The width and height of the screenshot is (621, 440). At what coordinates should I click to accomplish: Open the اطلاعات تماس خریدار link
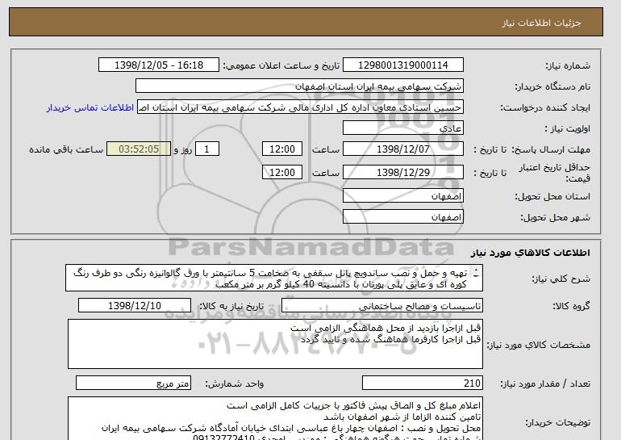point(90,108)
